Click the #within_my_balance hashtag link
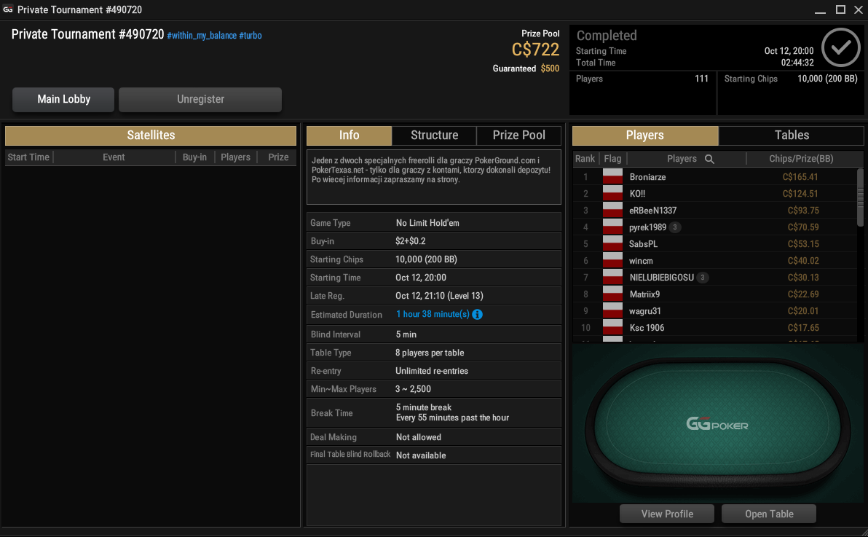The height and width of the screenshot is (537, 868). 202,36
